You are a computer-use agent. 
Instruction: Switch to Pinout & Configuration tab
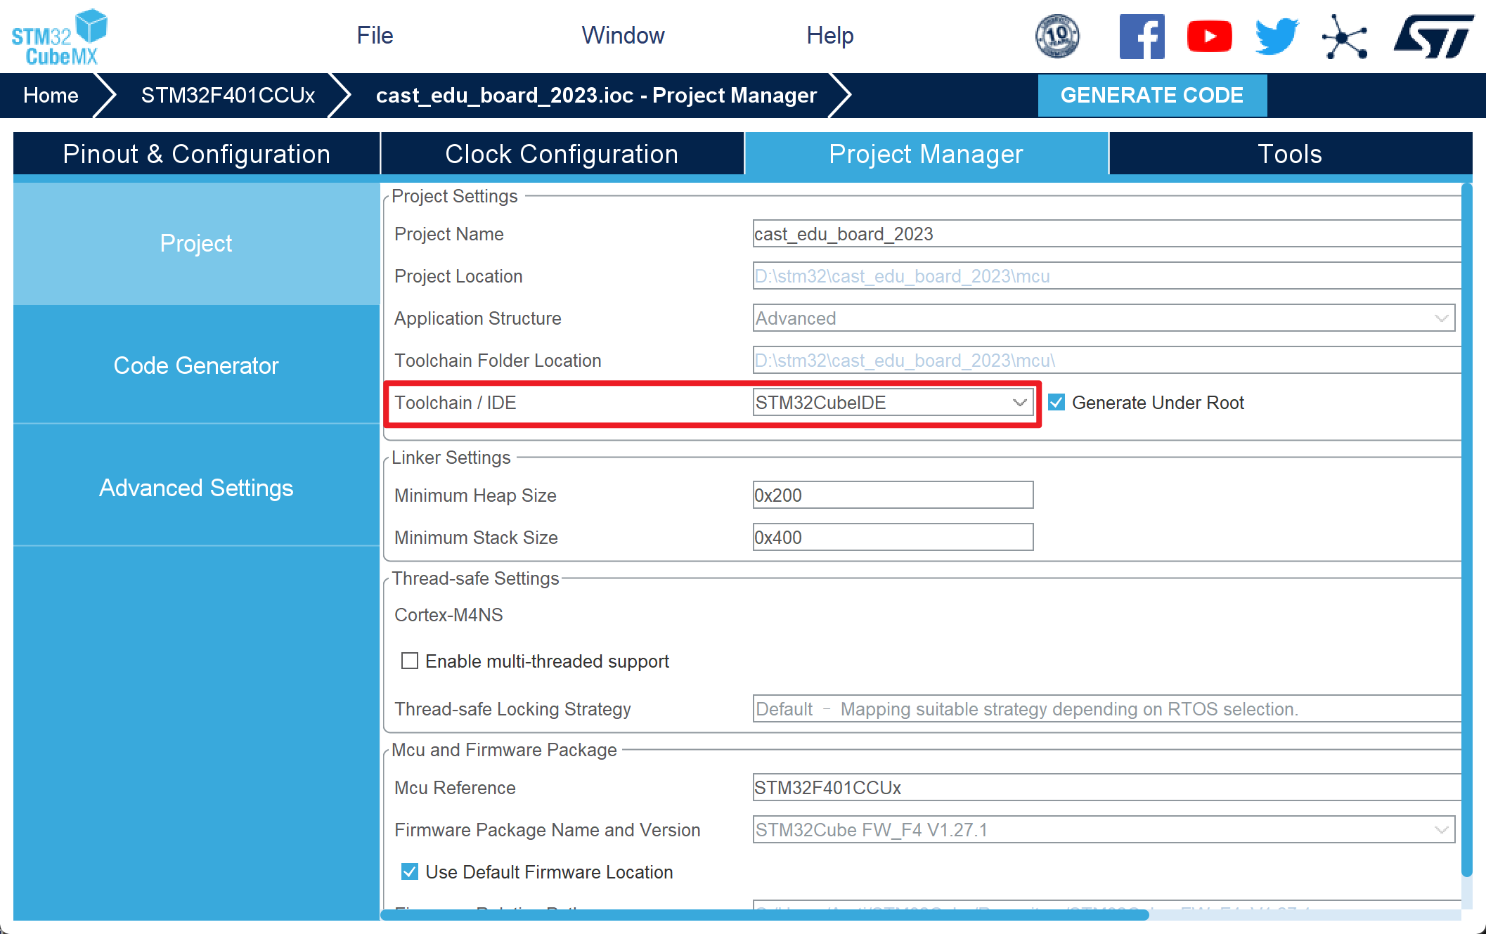pos(196,154)
